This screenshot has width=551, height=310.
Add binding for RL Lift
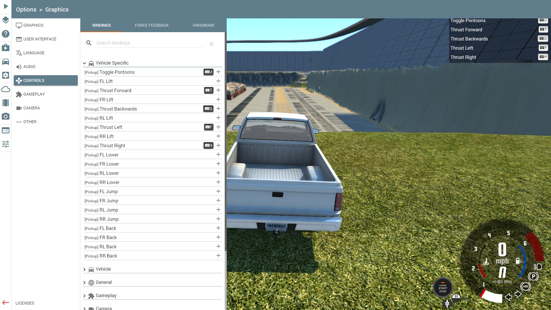(x=218, y=118)
